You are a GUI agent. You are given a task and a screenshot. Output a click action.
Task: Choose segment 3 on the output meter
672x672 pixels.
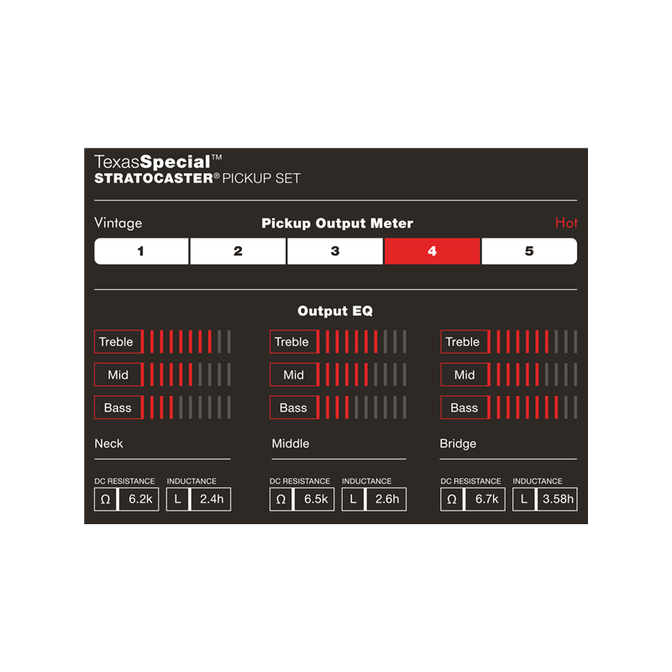(335, 251)
